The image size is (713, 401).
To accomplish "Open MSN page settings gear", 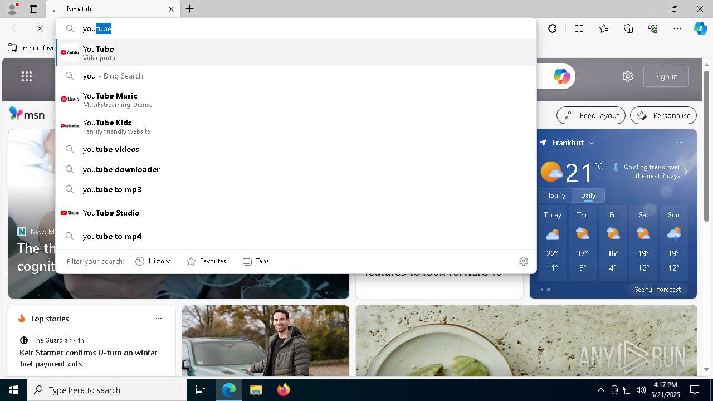I will click(628, 76).
